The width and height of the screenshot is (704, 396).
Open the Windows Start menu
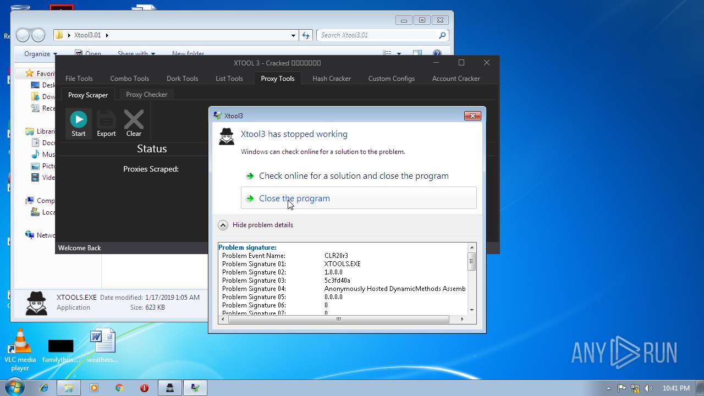coord(14,388)
